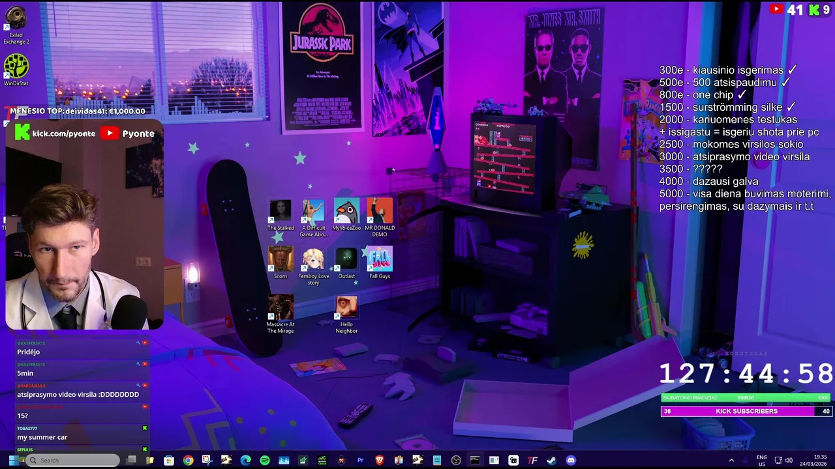835x469 pixels.
Task: Open the TF app taskbar icon
Action: [532, 461]
